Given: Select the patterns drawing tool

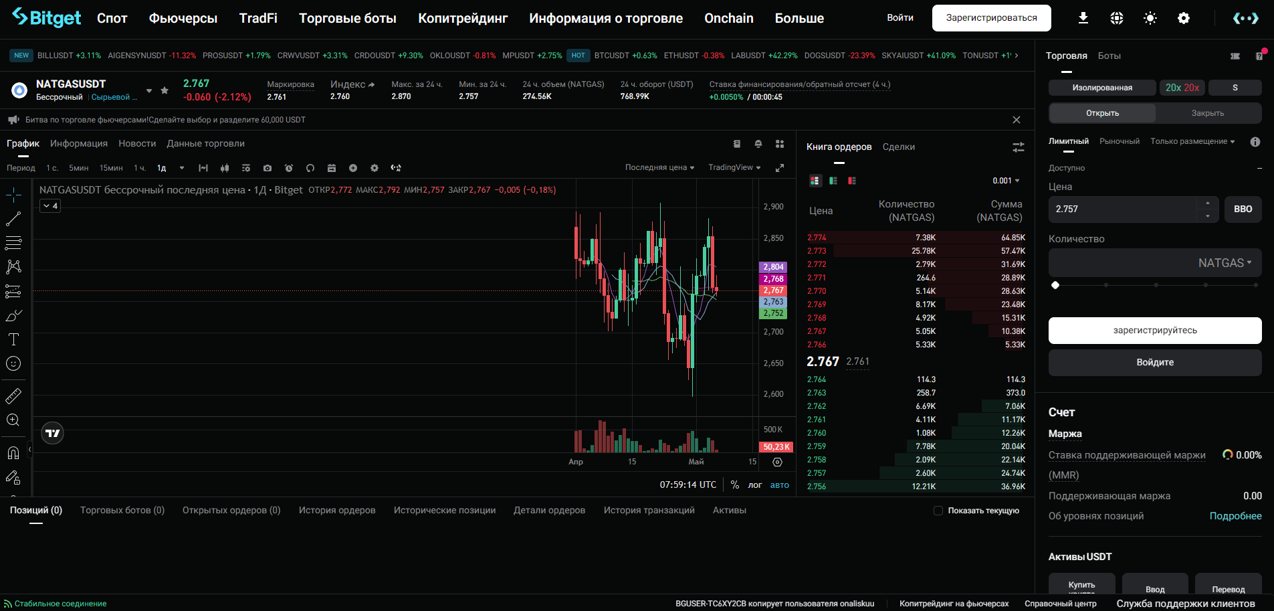Looking at the screenshot, I should tap(13, 267).
